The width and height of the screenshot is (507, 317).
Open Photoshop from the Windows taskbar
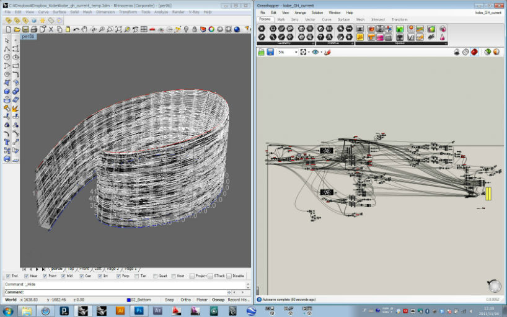(139, 310)
